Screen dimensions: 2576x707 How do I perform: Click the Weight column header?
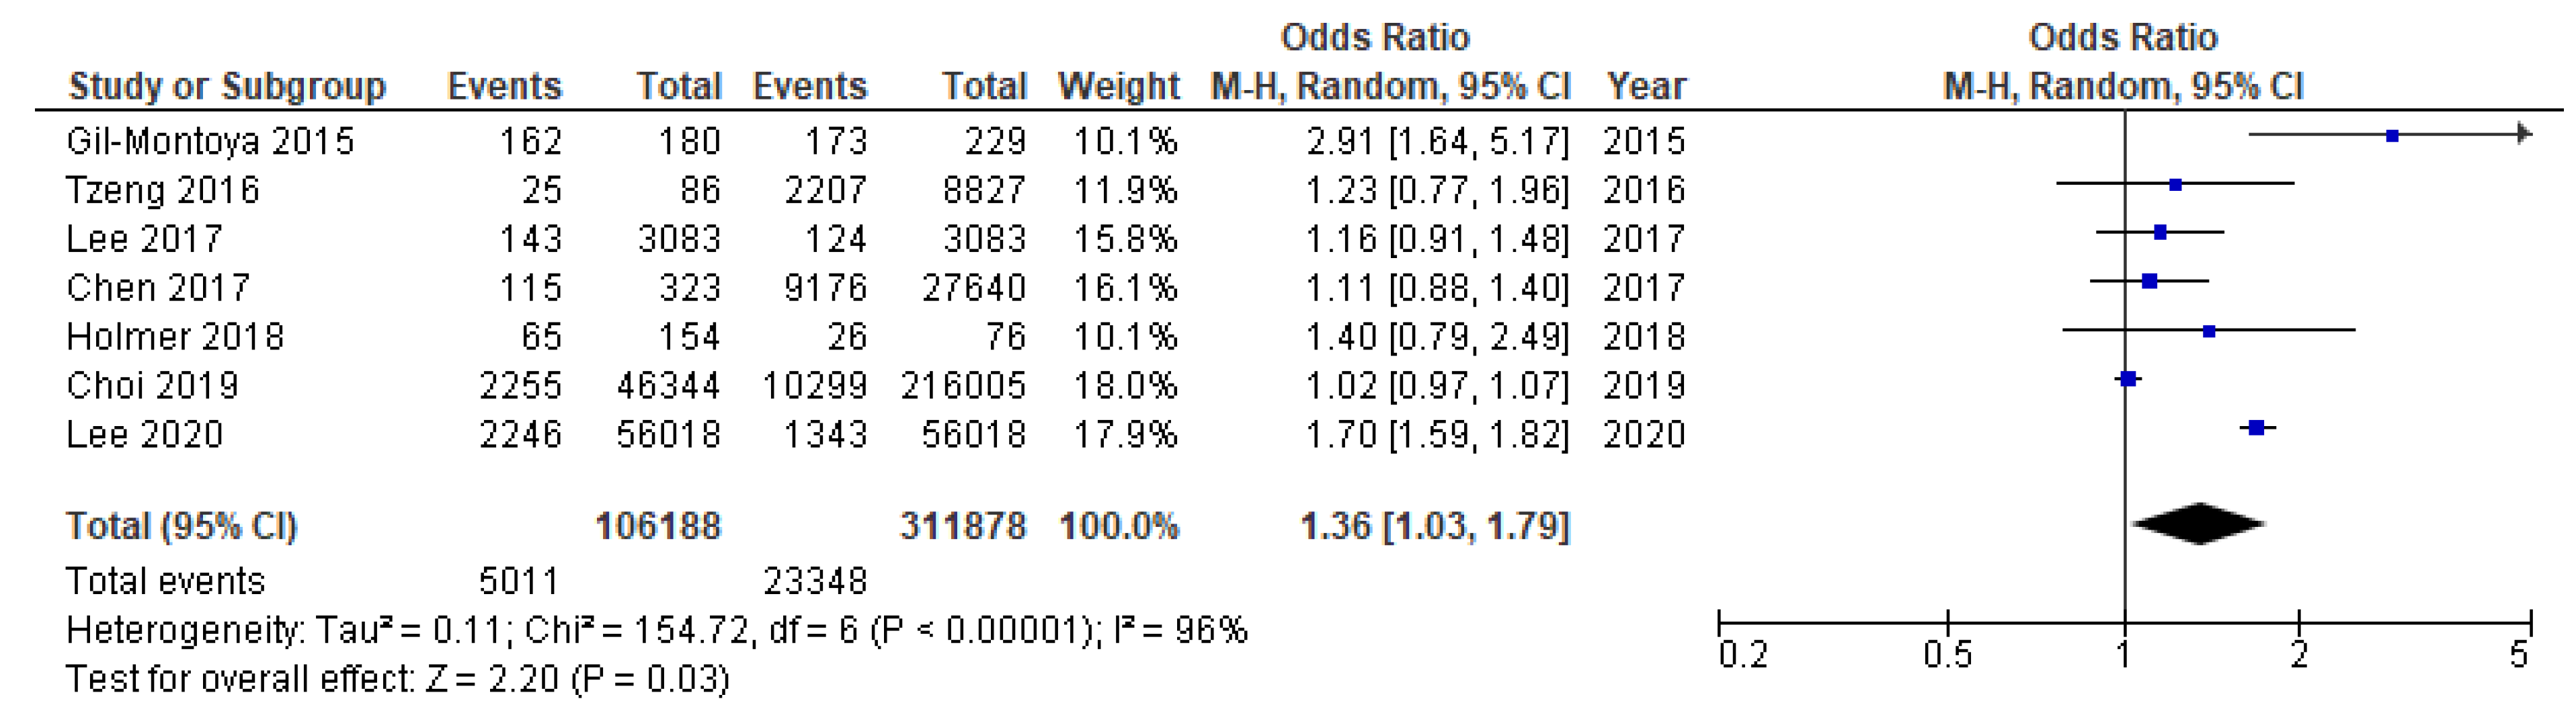coord(1119,86)
